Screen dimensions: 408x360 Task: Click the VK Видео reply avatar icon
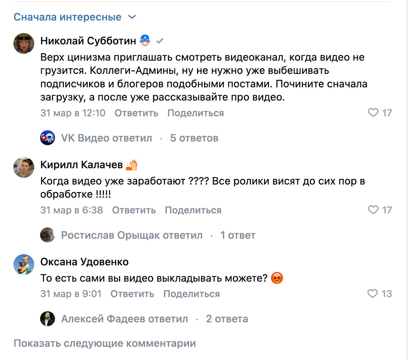pyautogui.click(x=47, y=138)
